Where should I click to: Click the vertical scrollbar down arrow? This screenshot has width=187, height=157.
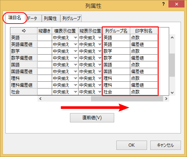point(172,92)
